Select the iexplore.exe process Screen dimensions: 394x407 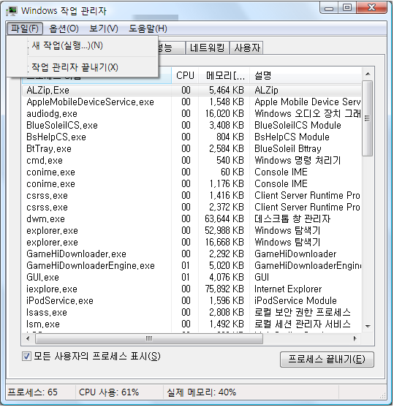pos(192,289)
